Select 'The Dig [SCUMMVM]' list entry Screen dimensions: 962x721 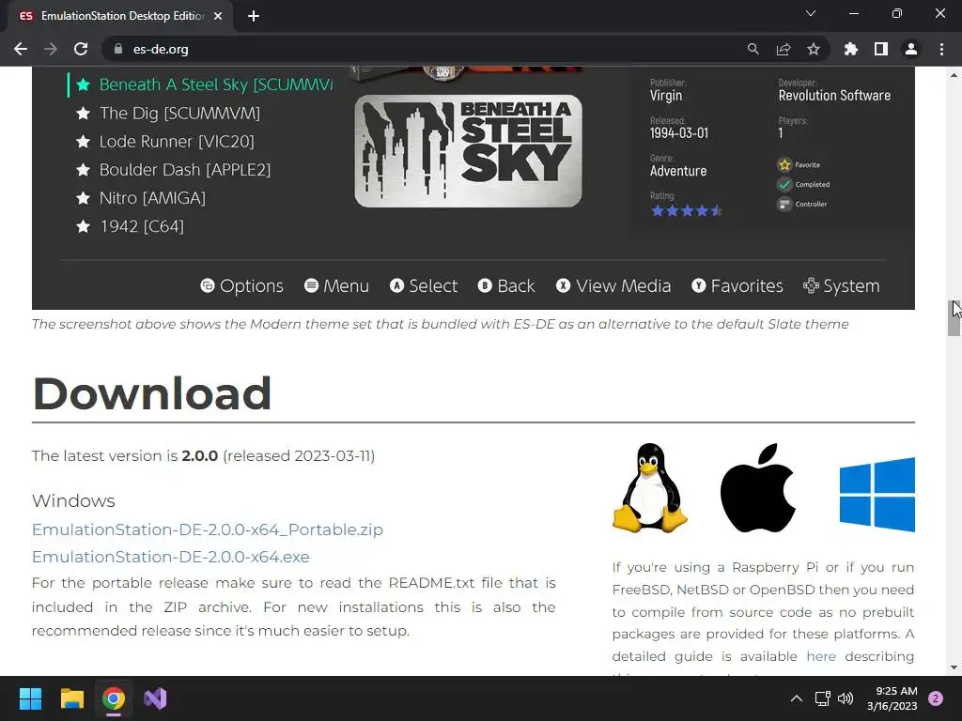click(179, 113)
